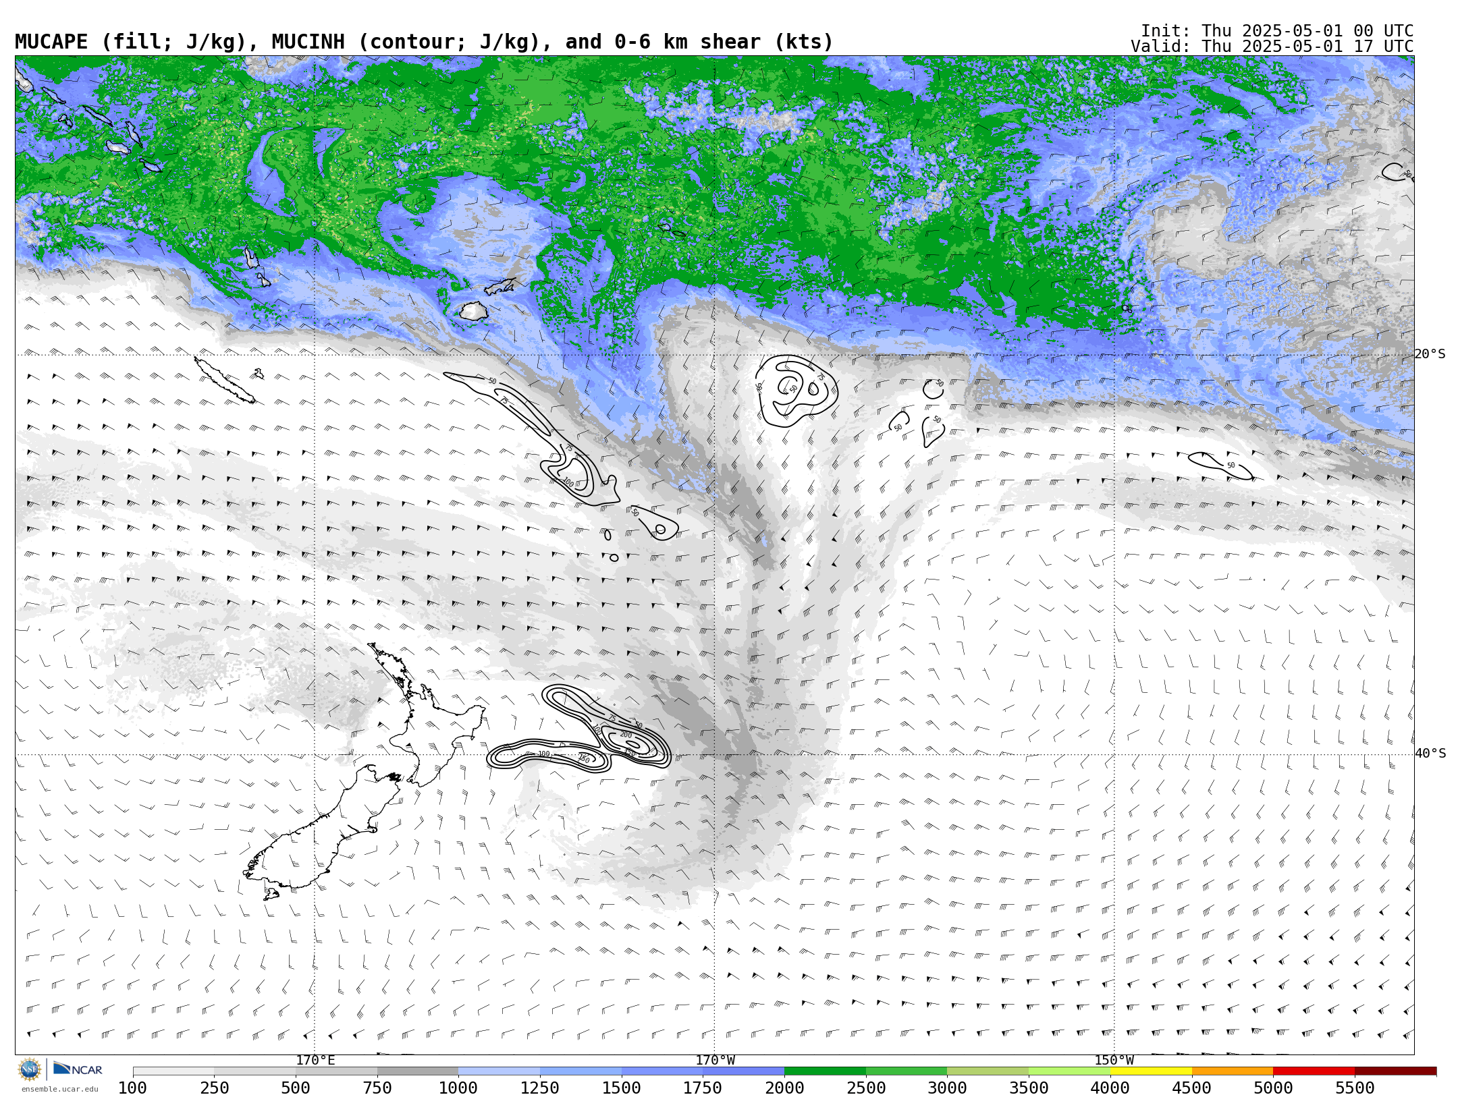
Task: Click the colorbar label 1000
Action: (458, 1088)
